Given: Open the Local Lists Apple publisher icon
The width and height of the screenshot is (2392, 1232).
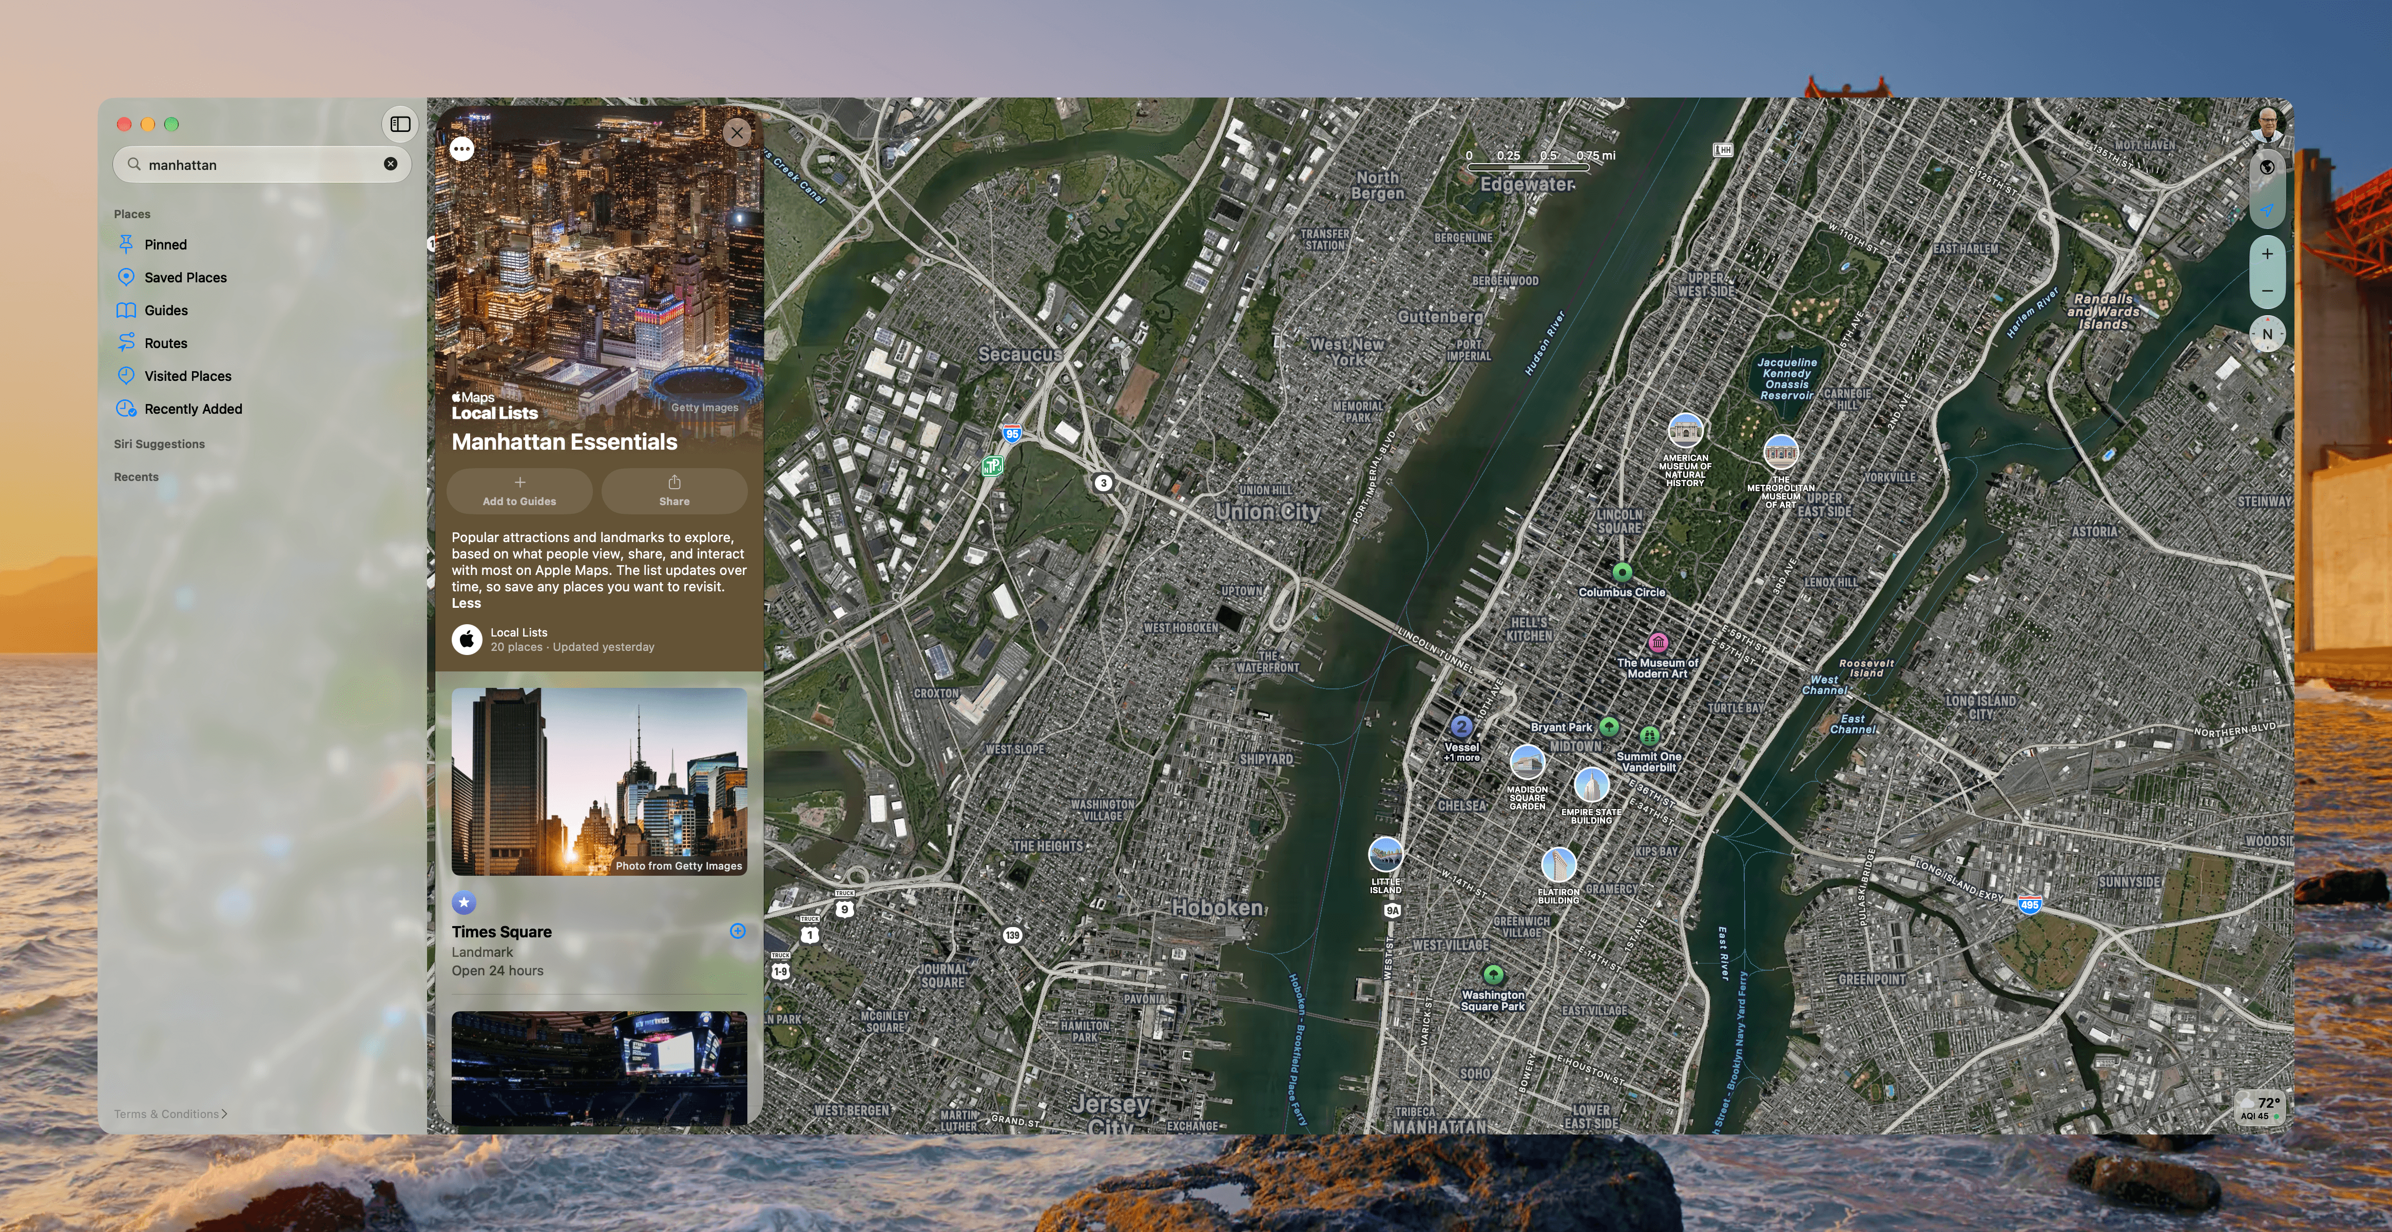Looking at the screenshot, I should 467,640.
